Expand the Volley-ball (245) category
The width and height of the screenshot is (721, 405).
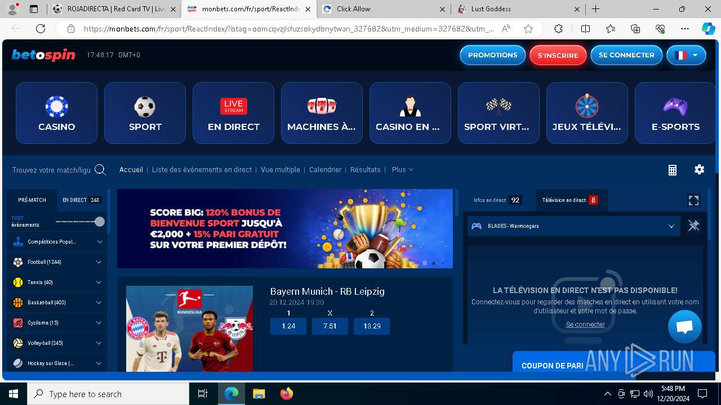pyautogui.click(x=99, y=343)
